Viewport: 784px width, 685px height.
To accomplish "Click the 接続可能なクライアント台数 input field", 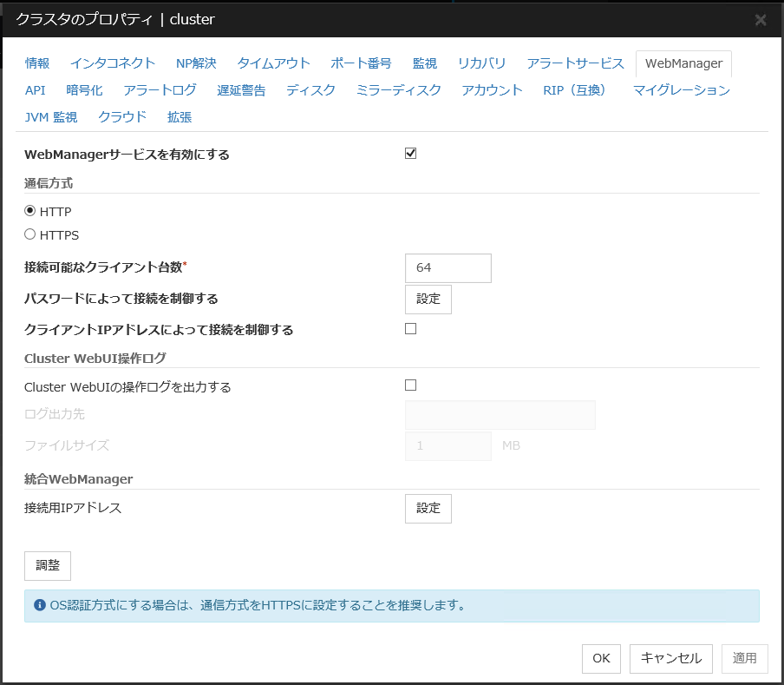I will pyautogui.click(x=448, y=268).
